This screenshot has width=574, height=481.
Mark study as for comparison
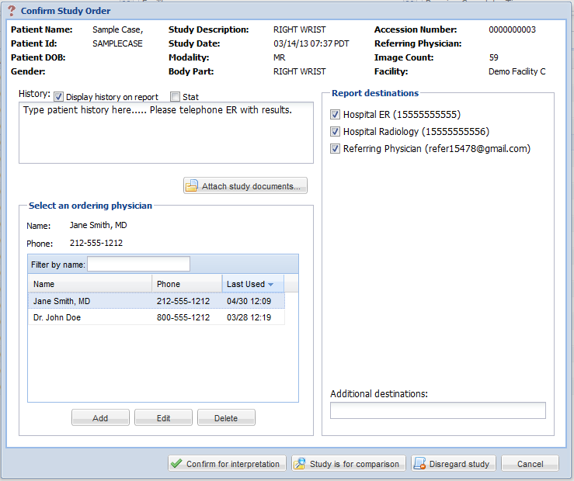[349, 463]
